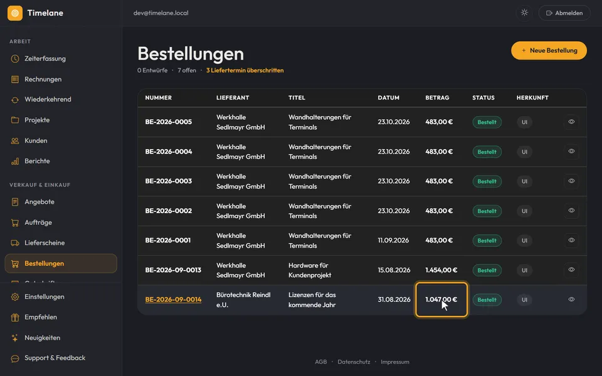
Task: Click dev@timelane.local account text
Action: pyautogui.click(x=161, y=13)
